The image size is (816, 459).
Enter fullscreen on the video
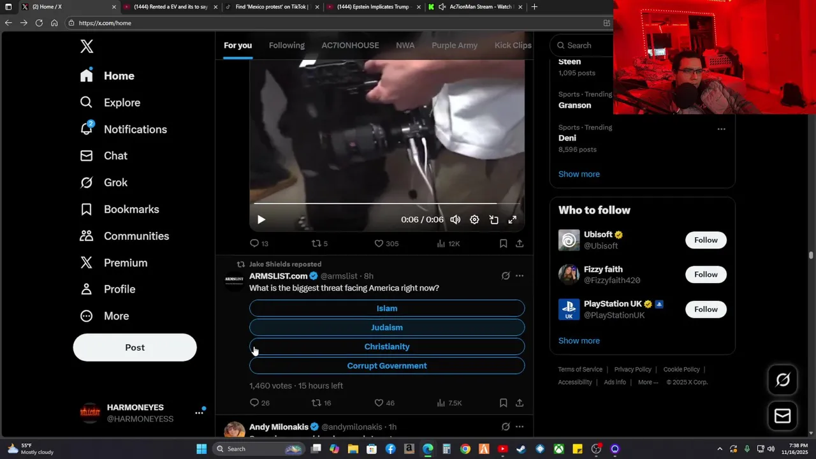[x=512, y=219]
